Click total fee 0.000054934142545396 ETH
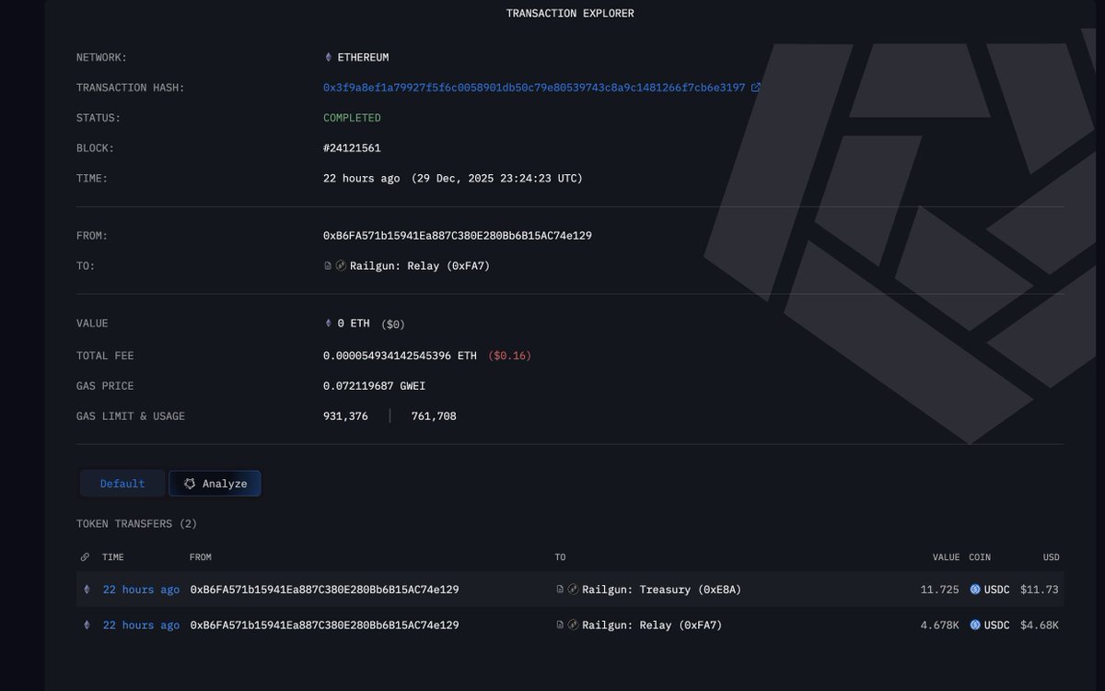Viewport: 1105px width, 691px height. coord(400,356)
